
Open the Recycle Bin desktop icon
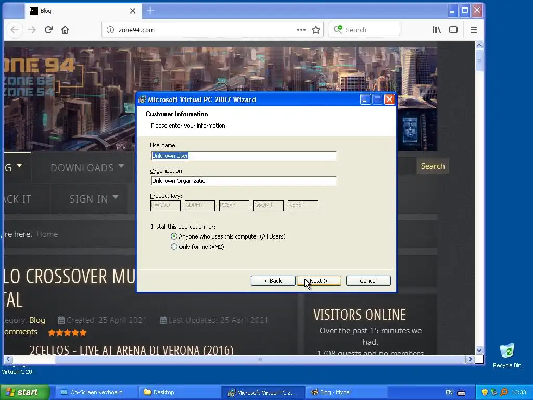[x=507, y=355]
